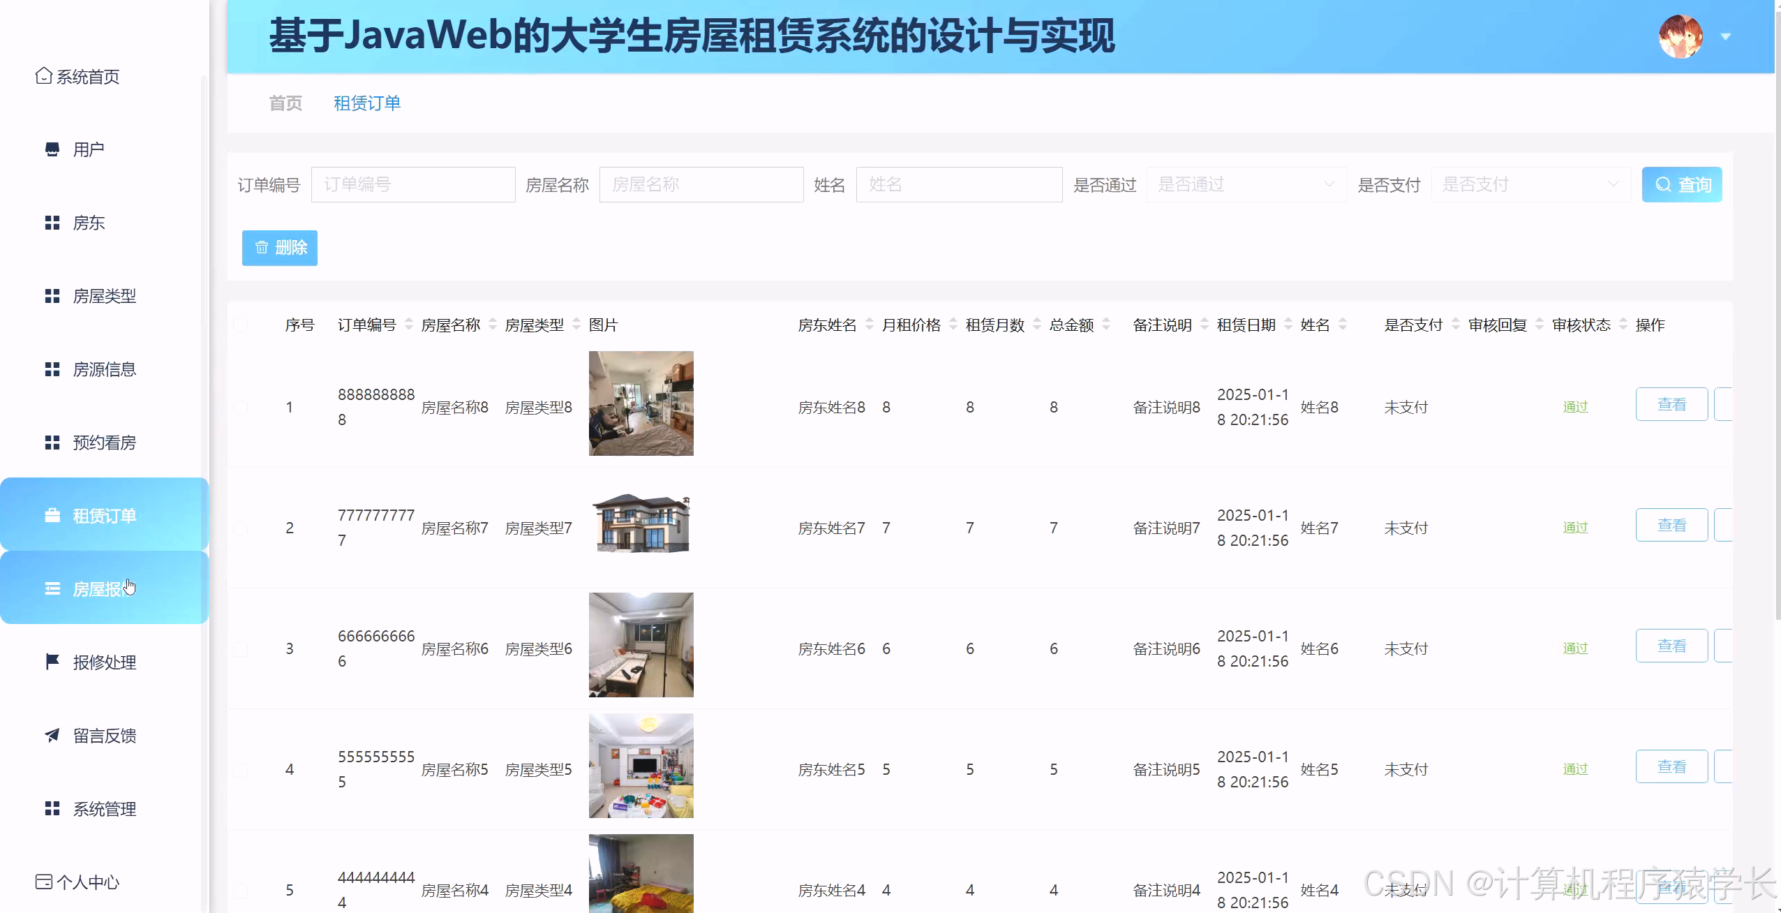Click the grid icon beside 系统管理
This screenshot has width=1781, height=913.
52,808
